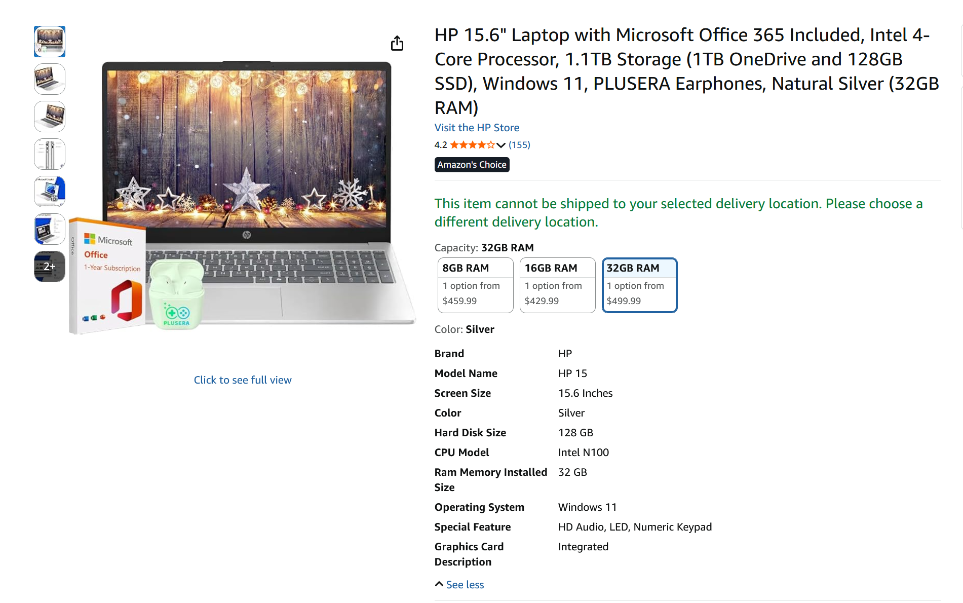Click 'Click to see full view' link
963x603 pixels.
(243, 380)
